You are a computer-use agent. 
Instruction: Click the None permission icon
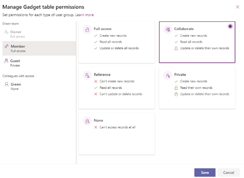click(87, 121)
